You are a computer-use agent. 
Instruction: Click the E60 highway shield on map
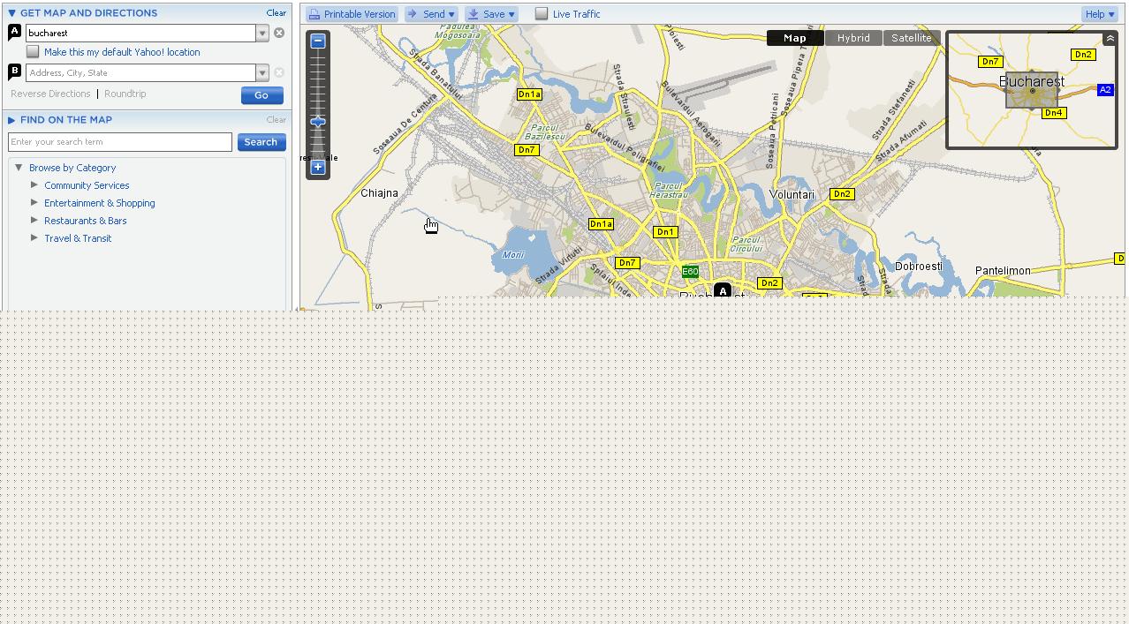coord(690,272)
